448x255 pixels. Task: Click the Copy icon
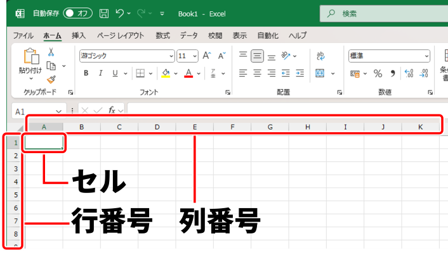click(x=51, y=66)
